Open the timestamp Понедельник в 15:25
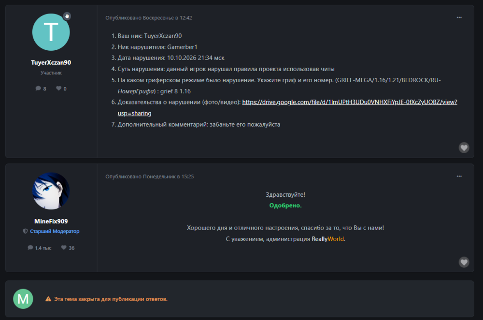 [168, 176]
